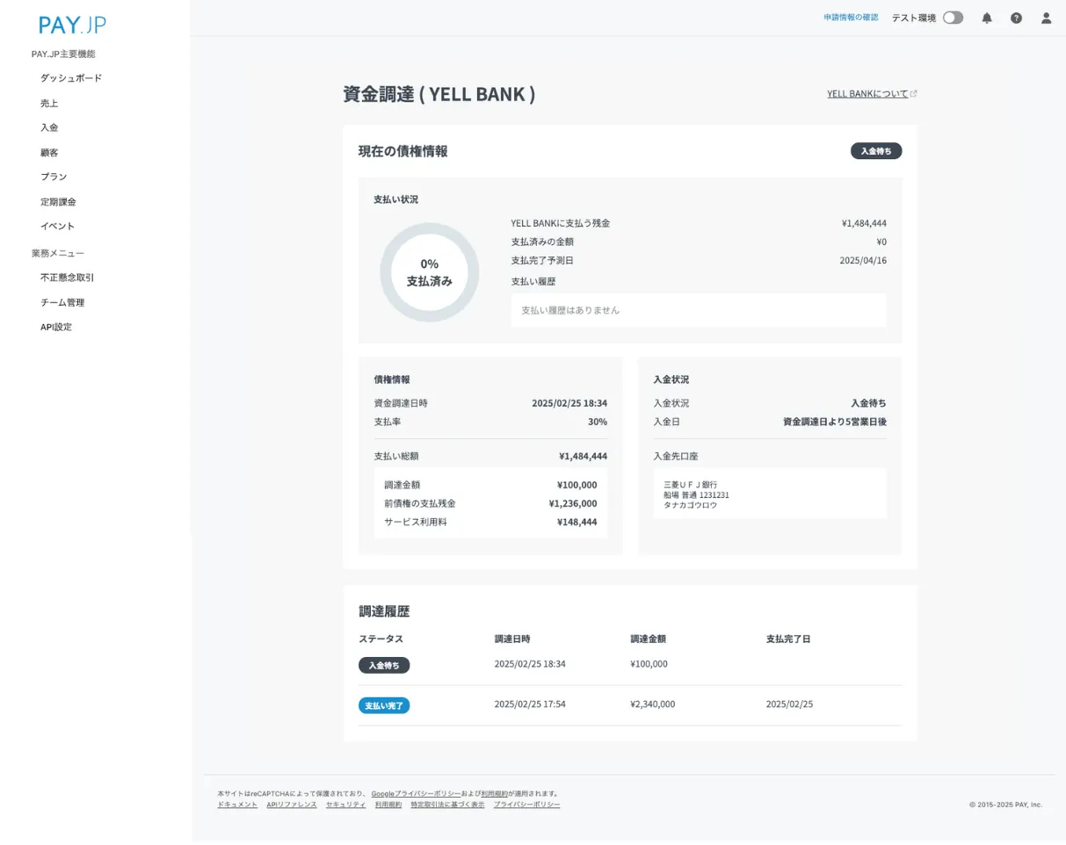Open the help question mark icon
Screen dimensions: 1066x845
click(1016, 18)
